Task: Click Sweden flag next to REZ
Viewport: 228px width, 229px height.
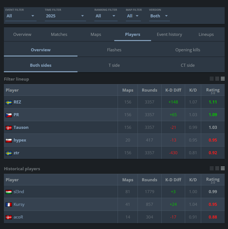Action: [9, 102]
